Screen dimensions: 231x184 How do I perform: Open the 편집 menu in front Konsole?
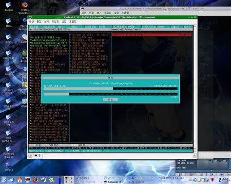39,21
